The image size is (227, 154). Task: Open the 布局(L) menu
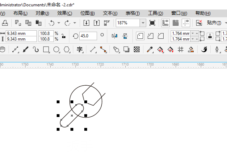21,13
